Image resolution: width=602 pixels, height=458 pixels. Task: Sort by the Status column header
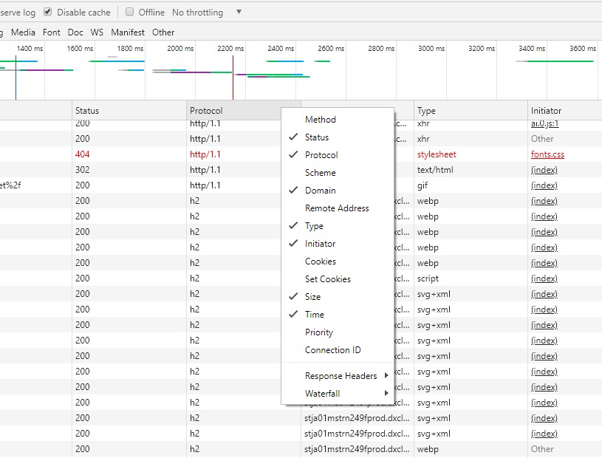(87, 111)
